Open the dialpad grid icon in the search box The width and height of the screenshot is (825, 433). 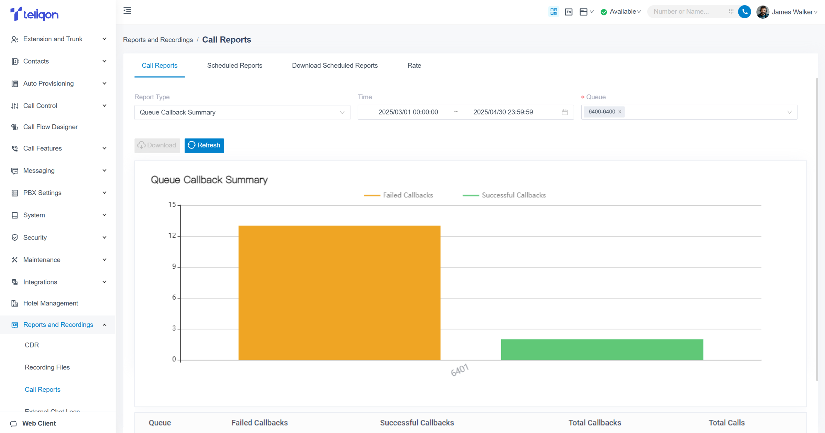(731, 12)
